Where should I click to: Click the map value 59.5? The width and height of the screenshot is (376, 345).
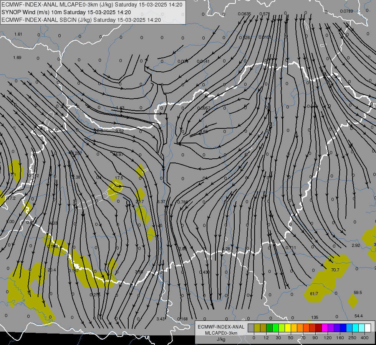[x=358, y=292]
